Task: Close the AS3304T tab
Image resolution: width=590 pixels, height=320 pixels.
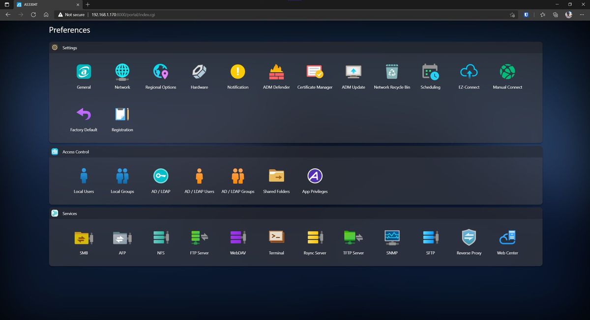Action: [x=78, y=4]
